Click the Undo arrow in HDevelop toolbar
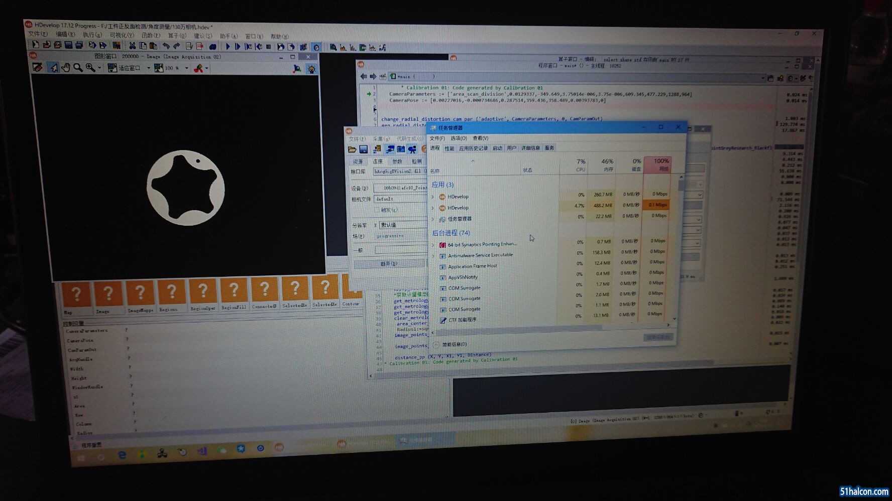This screenshot has width=892, height=501. pyautogui.click(x=166, y=46)
